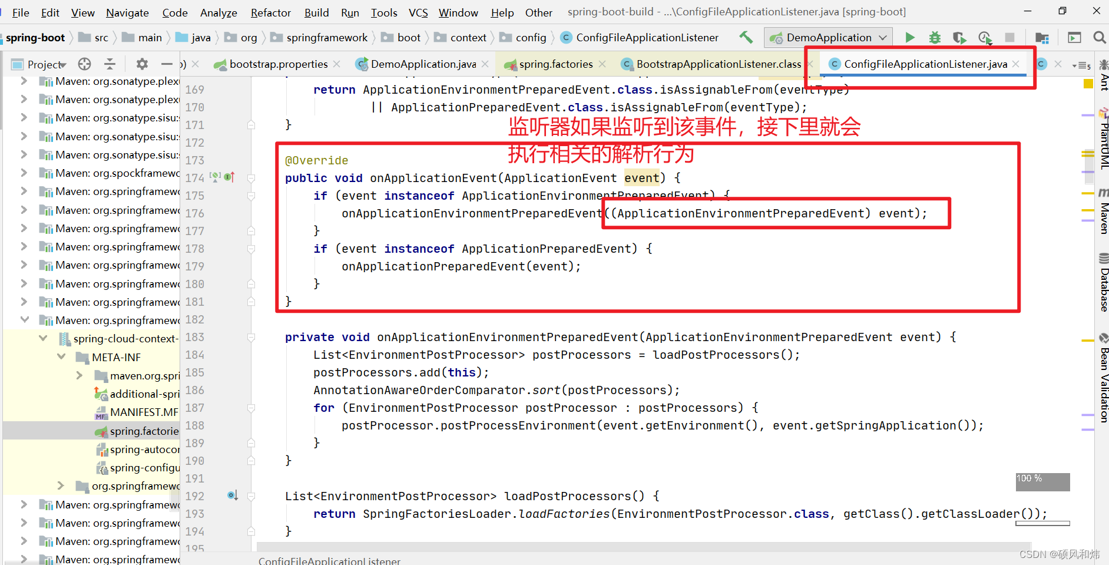This screenshot has width=1109, height=565.
Task: Open the run anything terminal icon
Action: (1075, 38)
